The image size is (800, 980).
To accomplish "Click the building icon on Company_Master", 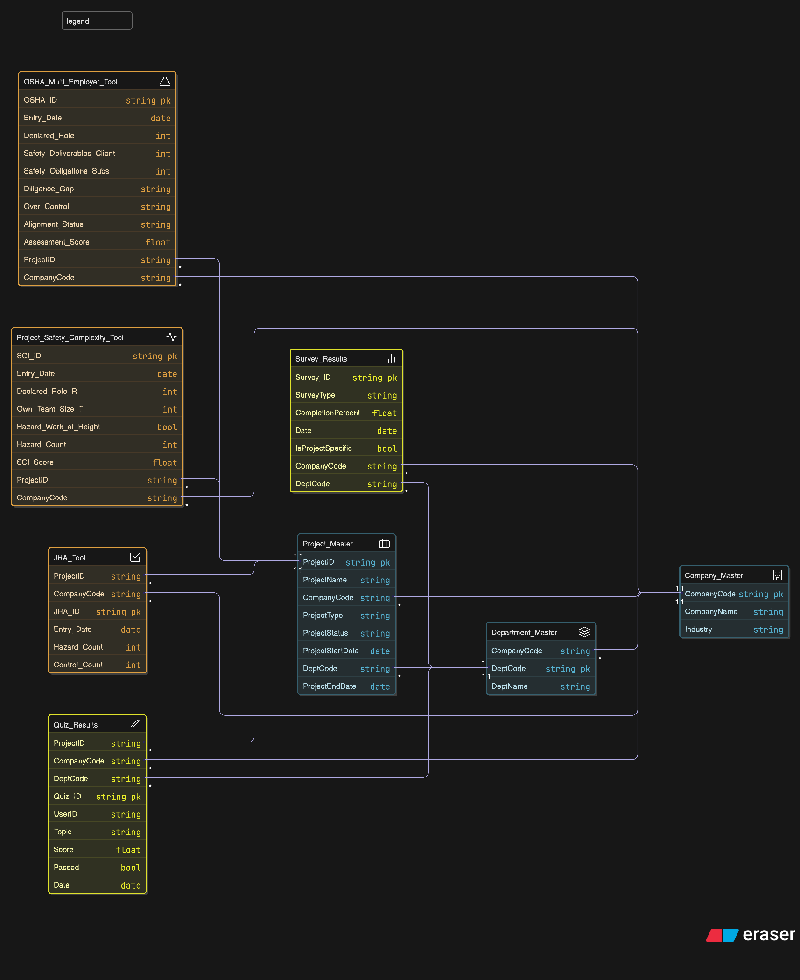I will pyautogui.click(x=778, y=575).
